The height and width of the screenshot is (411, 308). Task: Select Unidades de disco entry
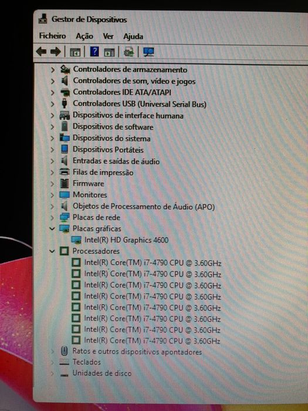(x=102, y=373)
